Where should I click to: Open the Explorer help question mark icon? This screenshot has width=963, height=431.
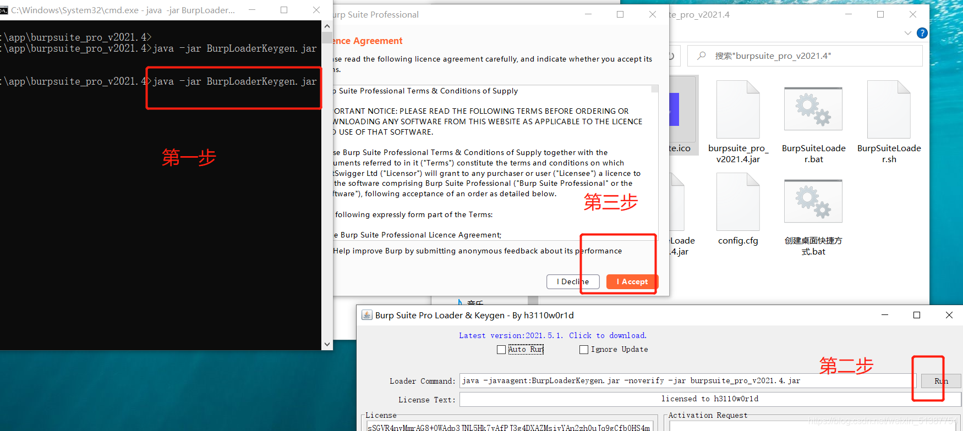click(x=922, y=33)
